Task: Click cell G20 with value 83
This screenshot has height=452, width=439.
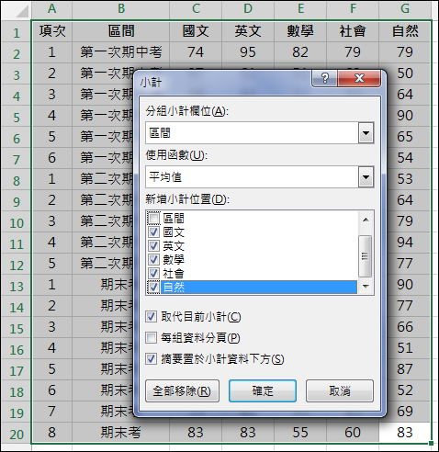Action: [405, 433]
